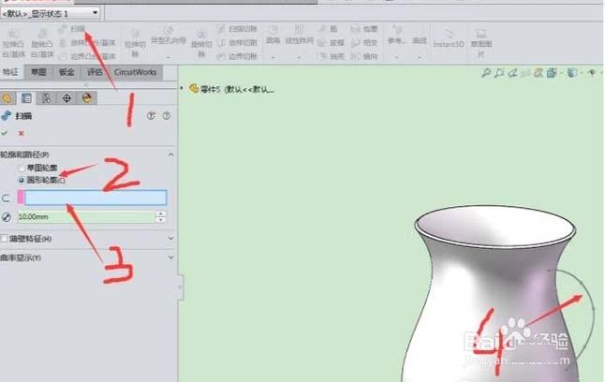
Task: Expand the 零件5 flyout tree node
Action: 182,88
